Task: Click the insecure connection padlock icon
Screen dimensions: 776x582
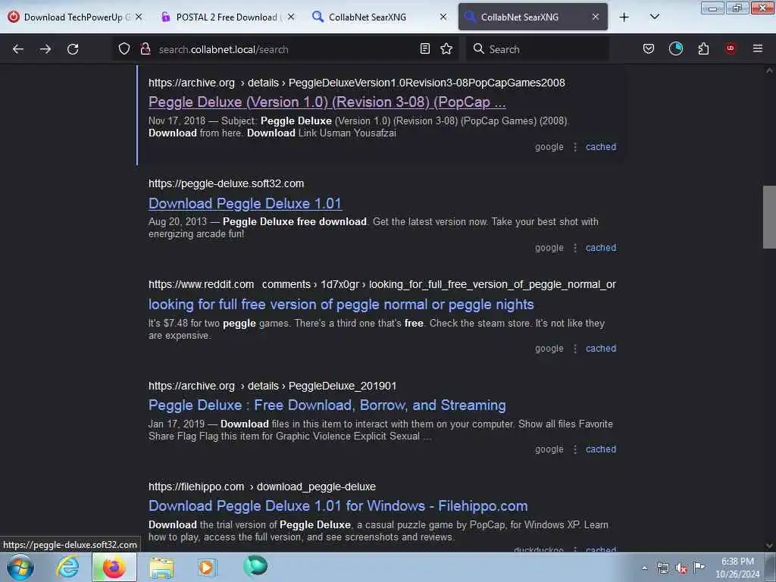Action: click(145, 48)
